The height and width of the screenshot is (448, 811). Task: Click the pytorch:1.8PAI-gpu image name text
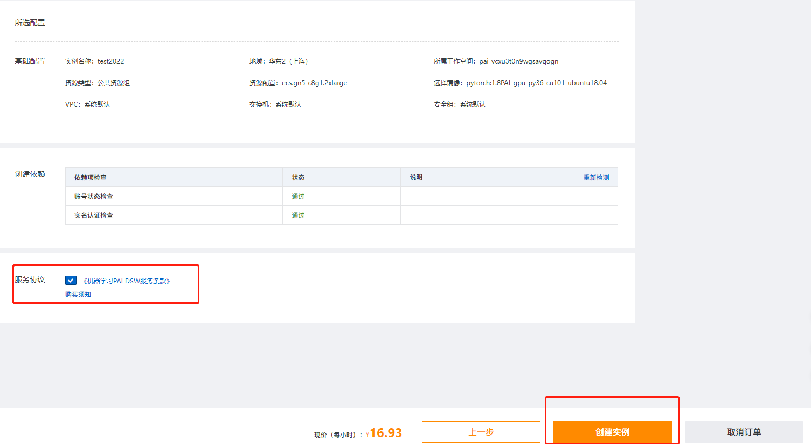[x=536, y=83]
